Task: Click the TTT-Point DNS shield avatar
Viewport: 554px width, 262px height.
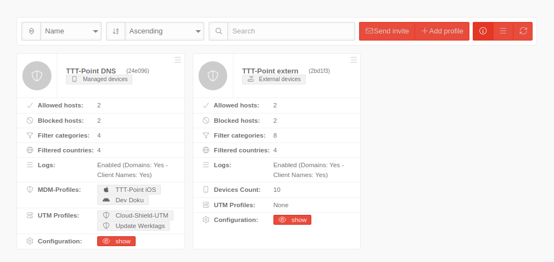Action: pyautogui.click(x=37, y=76)
